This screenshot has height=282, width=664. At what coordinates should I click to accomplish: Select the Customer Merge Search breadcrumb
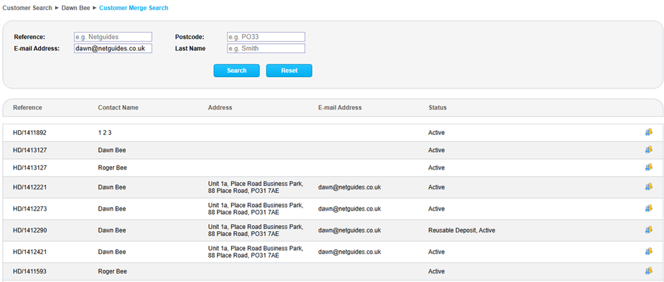(134, 8)
